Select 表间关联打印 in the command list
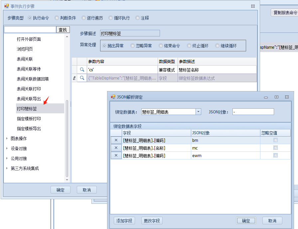This screenshot has height=229, width=298. [x=29, y=89]
